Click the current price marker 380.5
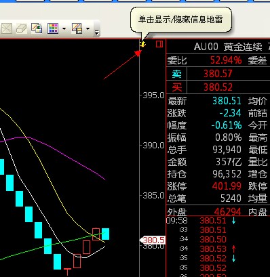 click(x=153, y=240)
